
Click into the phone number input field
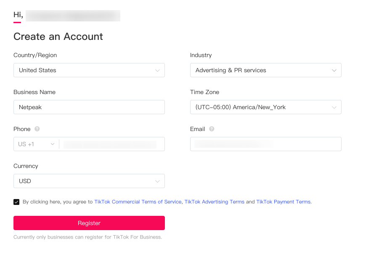coord(112,144)
